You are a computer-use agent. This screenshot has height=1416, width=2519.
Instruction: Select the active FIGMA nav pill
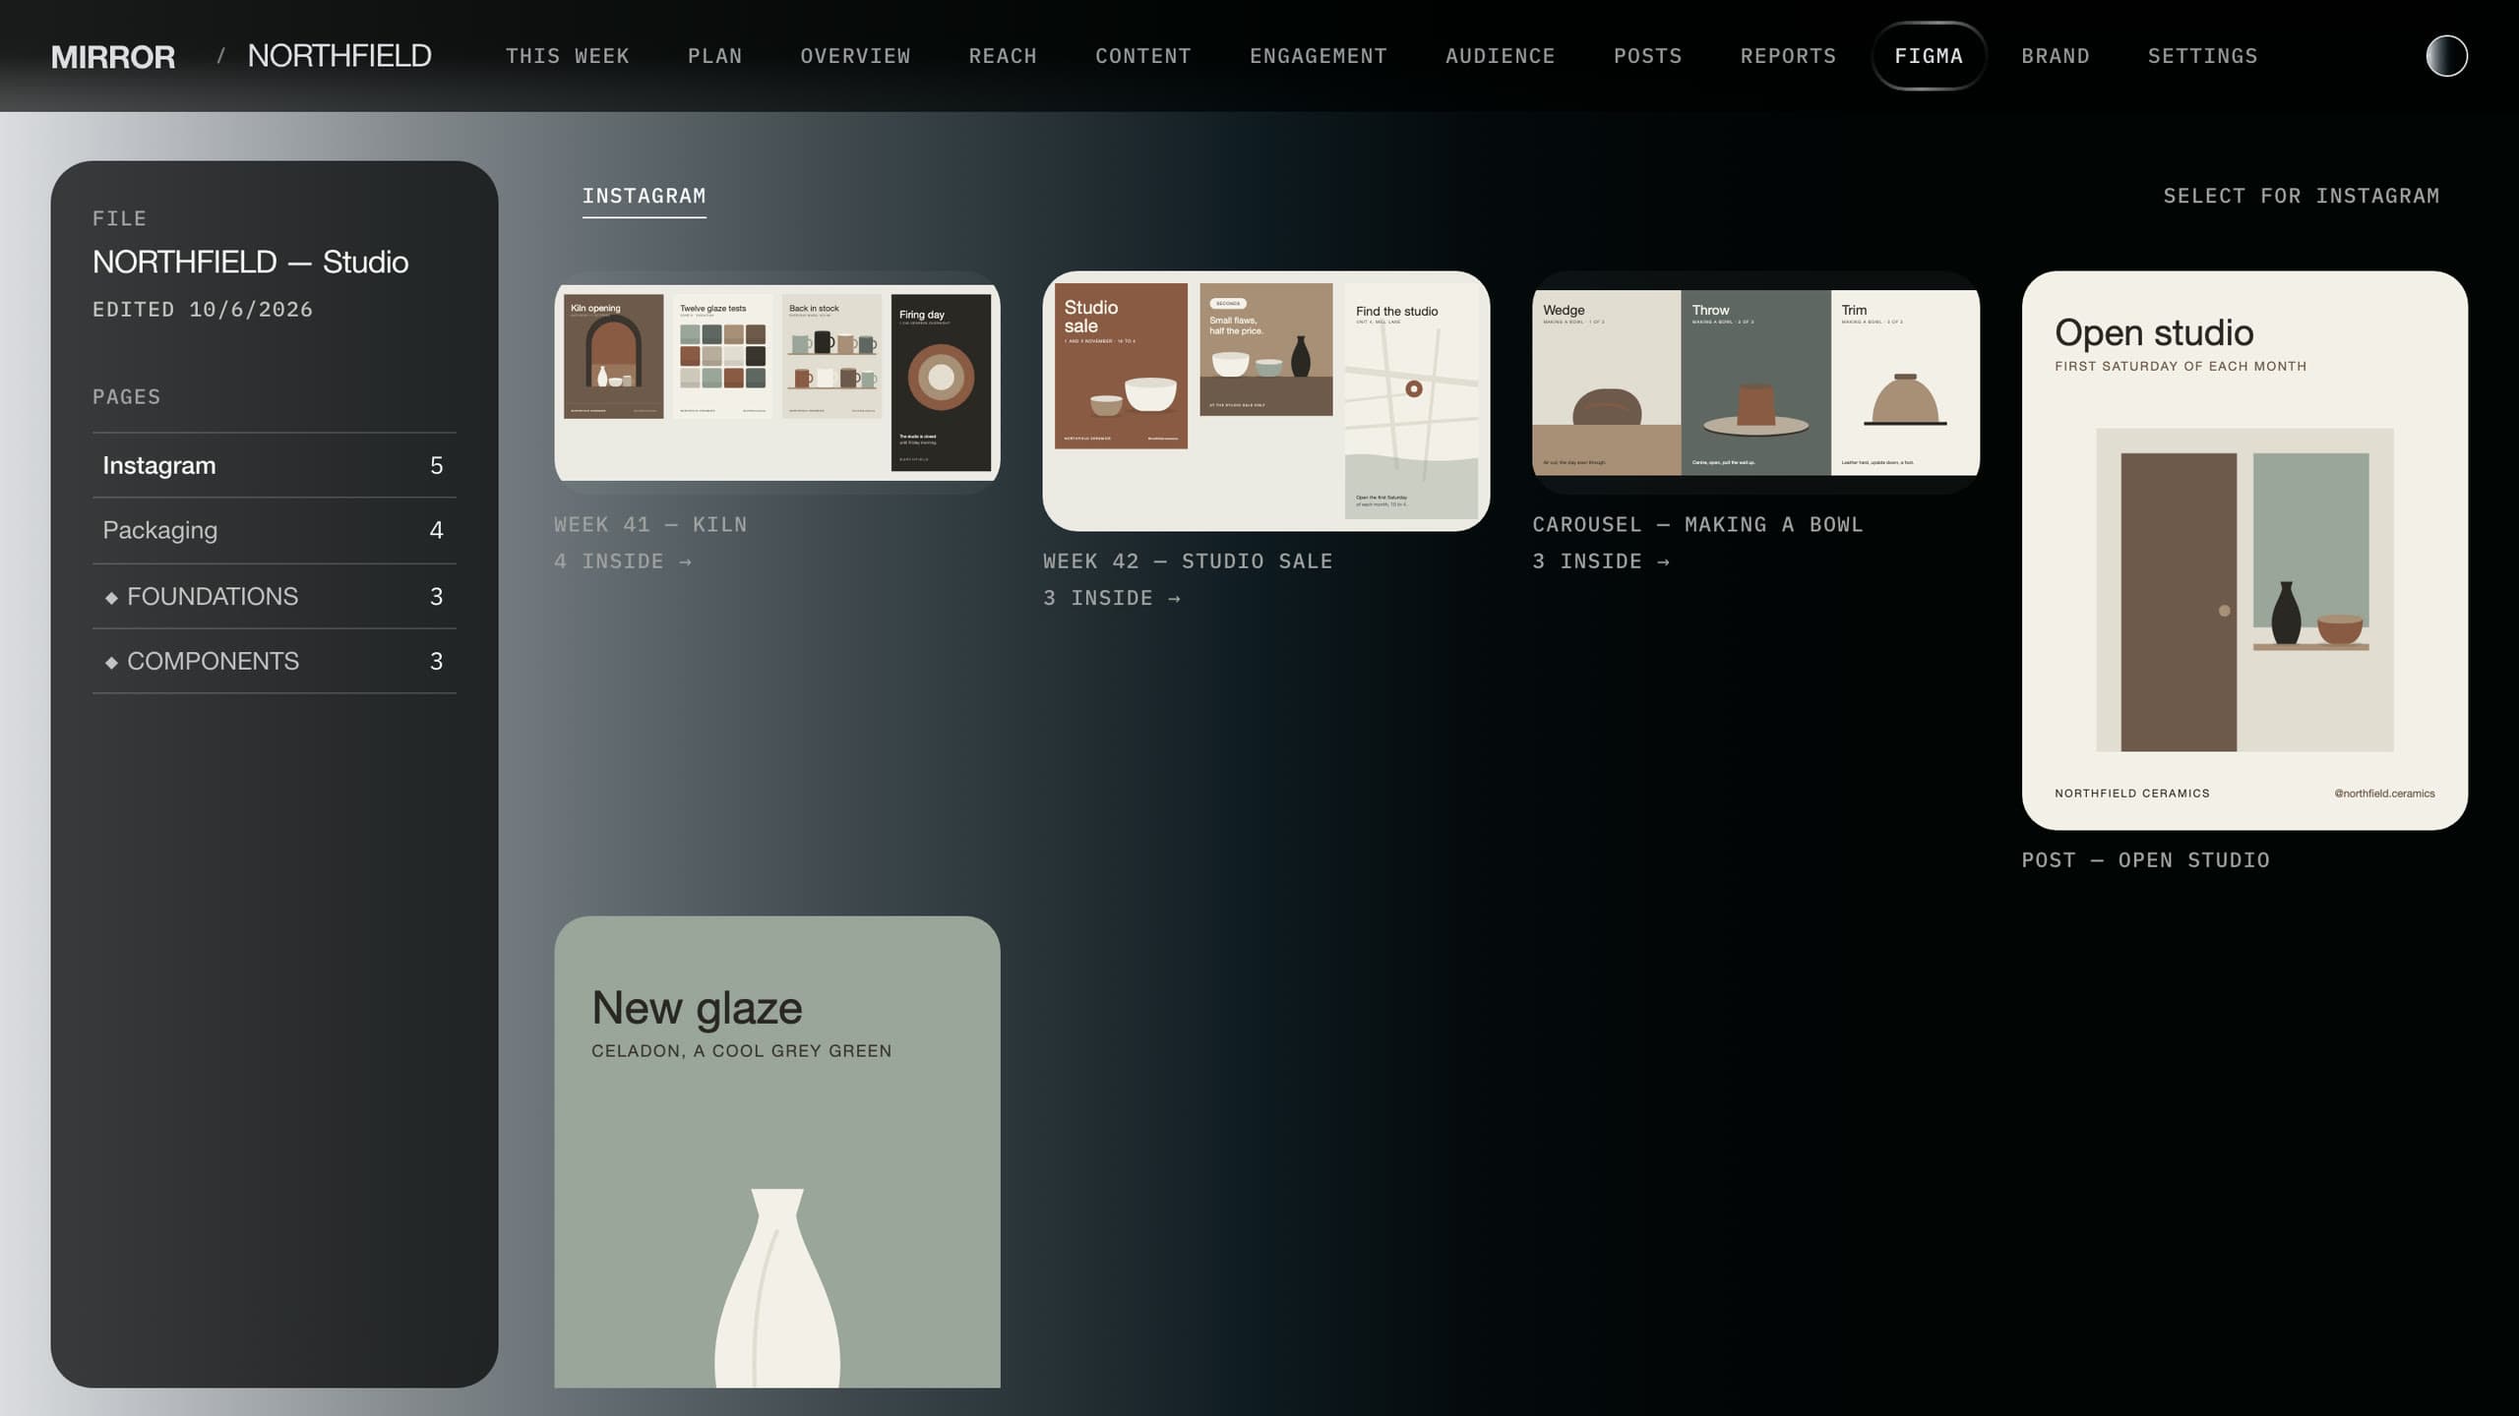coord(1929,56)
